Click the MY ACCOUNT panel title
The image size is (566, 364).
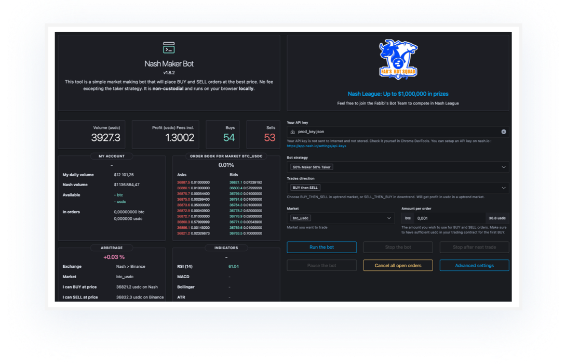tap(112, 156)
